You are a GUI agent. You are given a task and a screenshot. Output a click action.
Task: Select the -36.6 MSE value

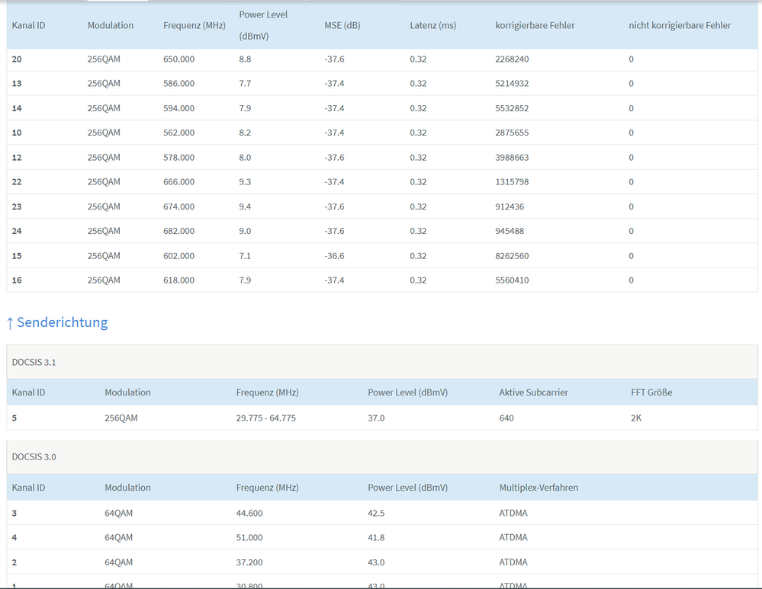(334, 256)
